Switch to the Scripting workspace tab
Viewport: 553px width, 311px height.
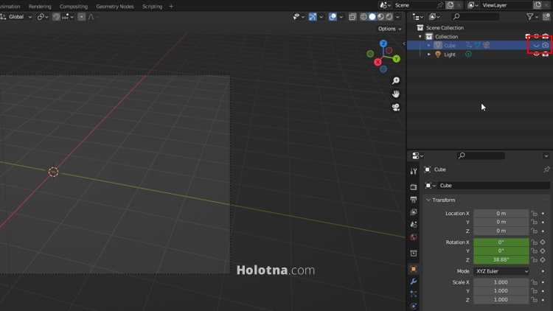point(152,7)
